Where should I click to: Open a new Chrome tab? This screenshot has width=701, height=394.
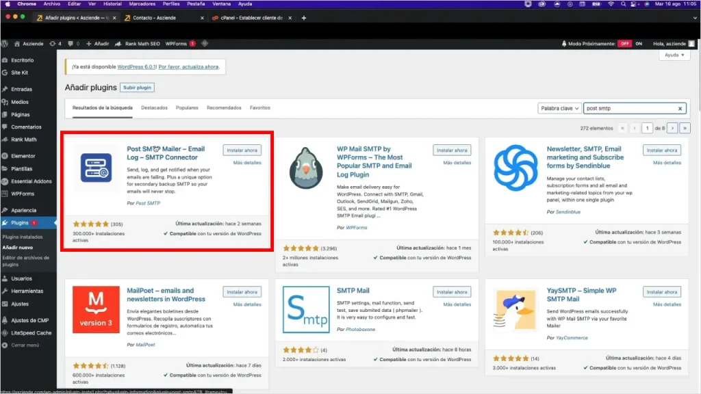tap(304, 18)
